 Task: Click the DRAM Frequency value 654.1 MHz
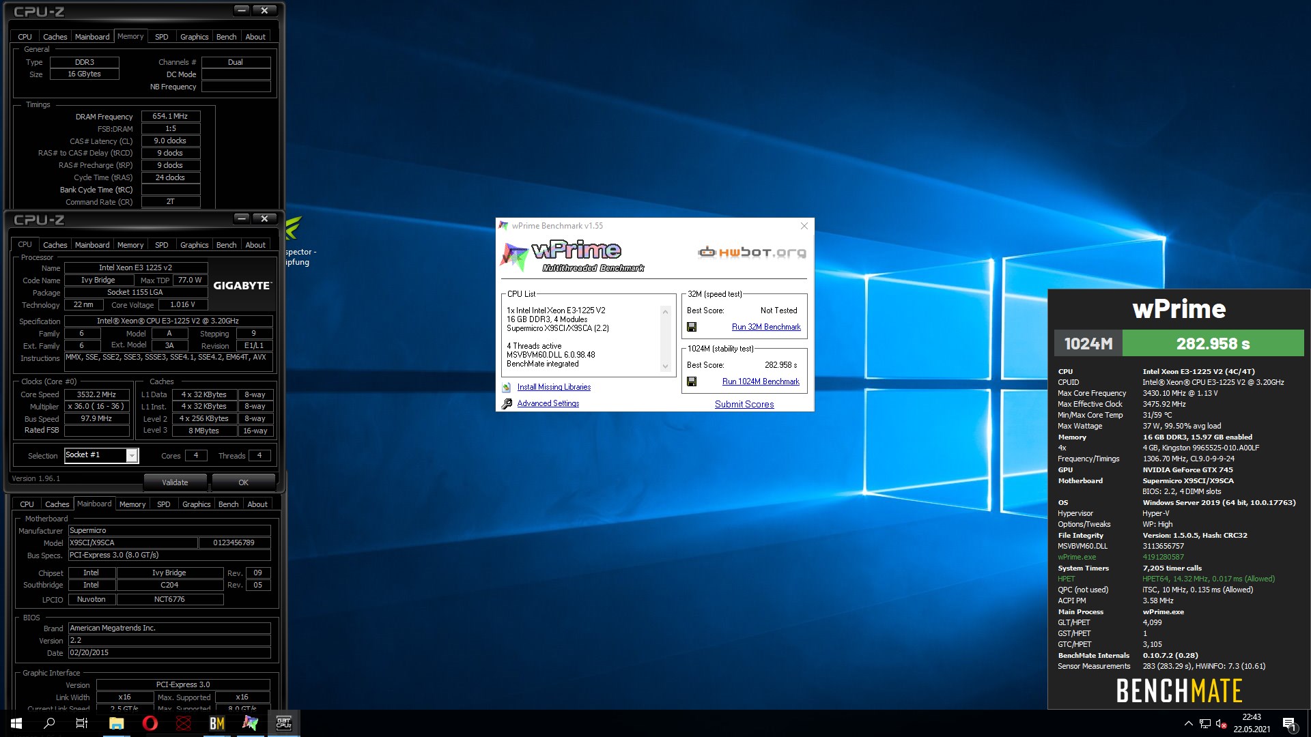click(x=171, y=117)
